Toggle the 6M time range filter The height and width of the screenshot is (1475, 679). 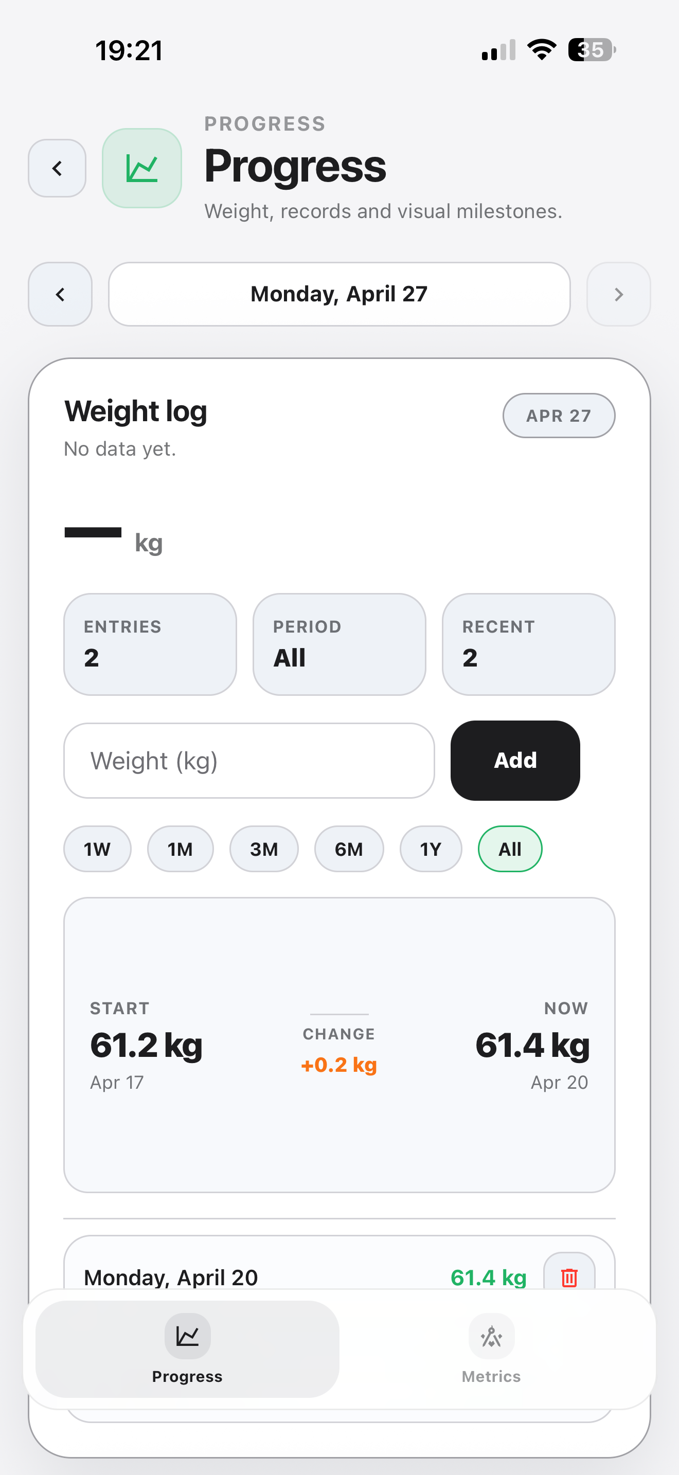(348, 849)
